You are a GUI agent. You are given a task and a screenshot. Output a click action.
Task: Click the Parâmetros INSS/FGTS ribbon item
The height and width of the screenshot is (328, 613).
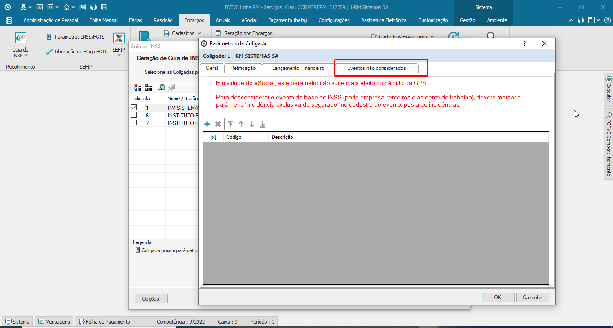[75, 37]
